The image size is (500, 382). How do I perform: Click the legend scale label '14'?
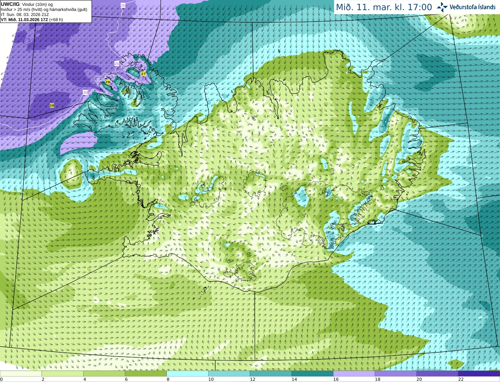click(294, 379)
